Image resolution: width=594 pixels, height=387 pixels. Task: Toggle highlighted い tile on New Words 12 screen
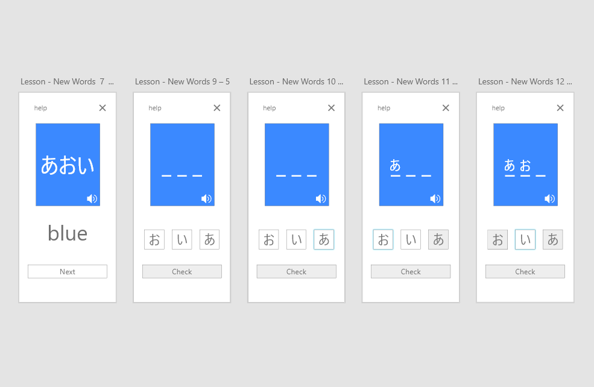(x=525, y=239)
